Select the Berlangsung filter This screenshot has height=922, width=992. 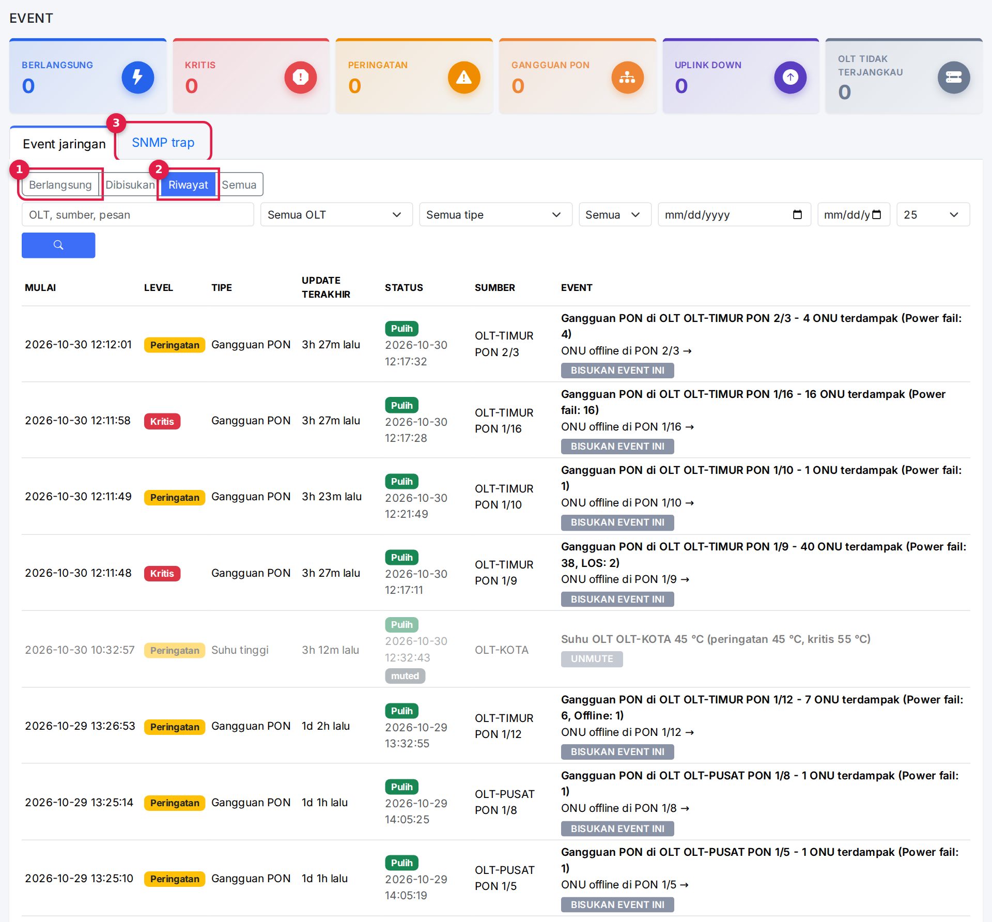pyautogui.click(x=60, y=185)
